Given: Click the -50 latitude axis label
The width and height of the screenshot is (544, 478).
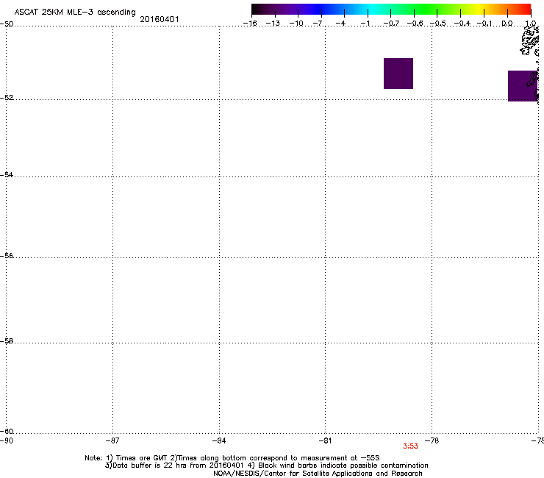Looking at the screenshot, I should (x=7, y=24).
